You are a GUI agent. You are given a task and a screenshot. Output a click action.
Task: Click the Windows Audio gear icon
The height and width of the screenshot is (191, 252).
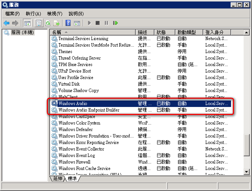54,104
